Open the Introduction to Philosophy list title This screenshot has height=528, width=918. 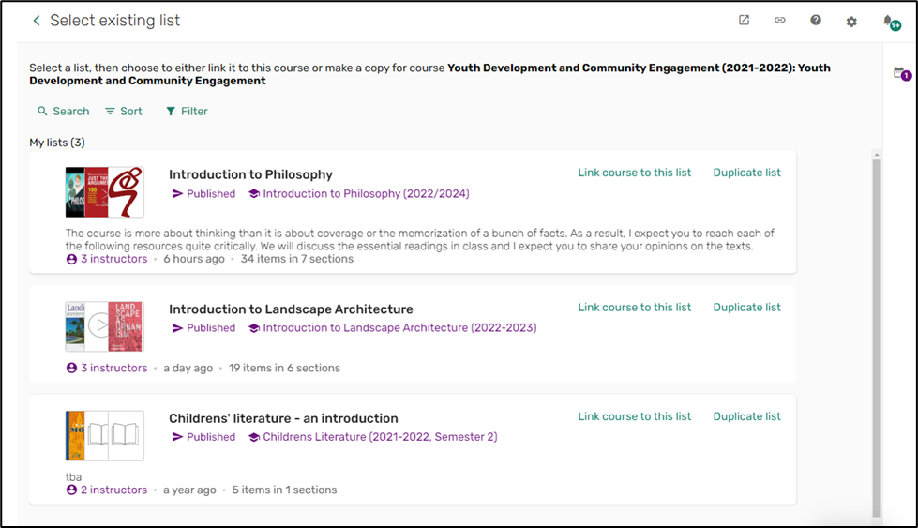click(250, 174)
